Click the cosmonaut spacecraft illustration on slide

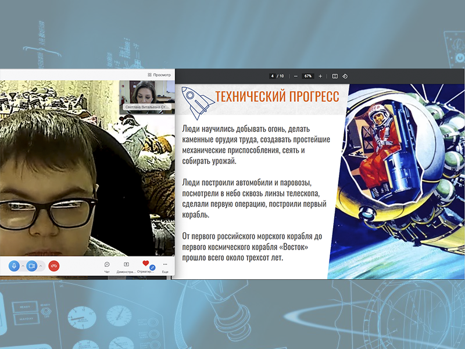pyautogui.click(x=397, y=181)
